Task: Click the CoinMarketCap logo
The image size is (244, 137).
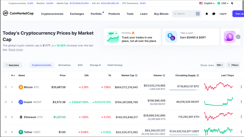Action: coord(18,13)
